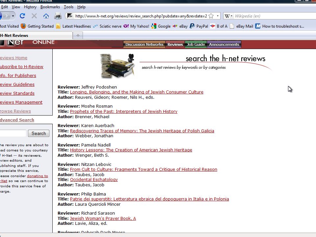Open the eBay Mail bookmark

click(x=241, y=26)
